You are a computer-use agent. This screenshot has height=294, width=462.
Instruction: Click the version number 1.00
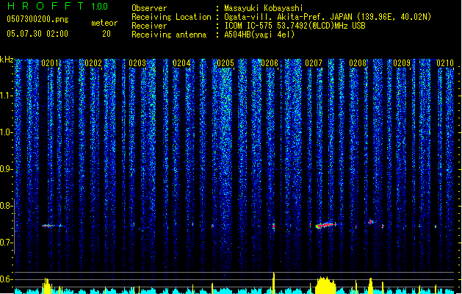click(x=99, y=7)
